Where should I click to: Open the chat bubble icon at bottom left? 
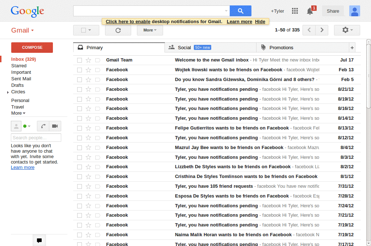click(39, 240)
